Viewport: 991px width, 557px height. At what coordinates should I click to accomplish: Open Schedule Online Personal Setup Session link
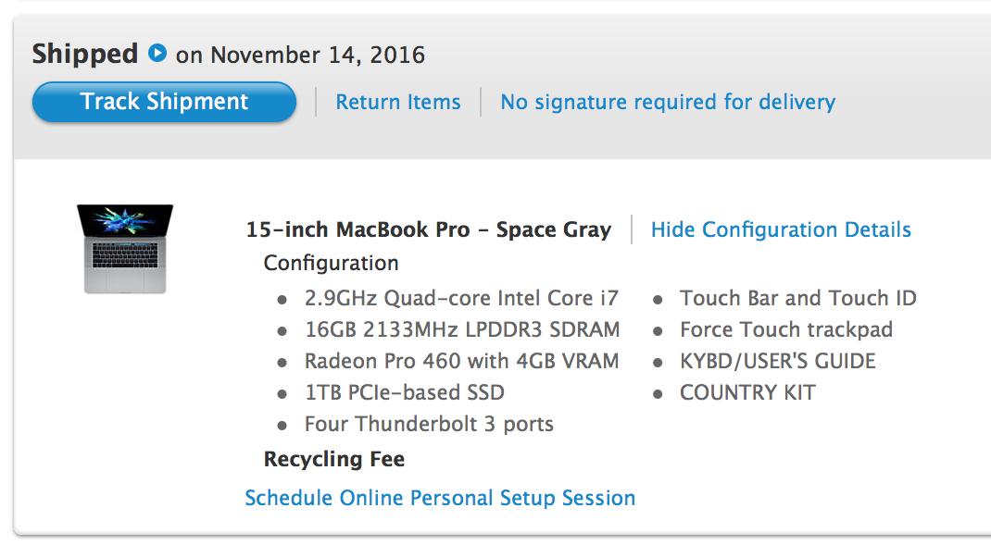point(440,498)
